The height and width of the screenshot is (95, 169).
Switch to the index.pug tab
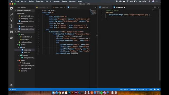point(59,7)
